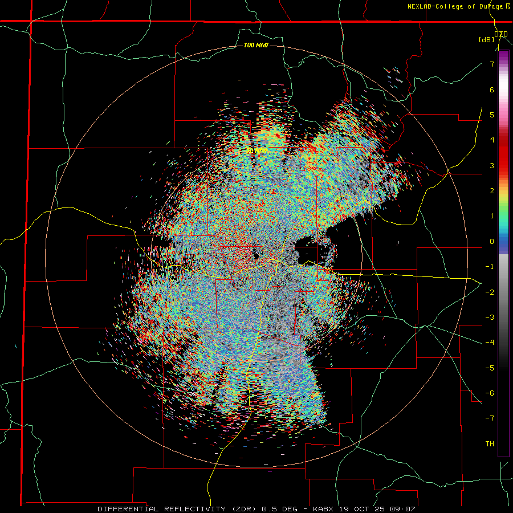Click the "-7" value on the color scale
Viewport: 513px width, 513px height.
[x=490, y=418]
